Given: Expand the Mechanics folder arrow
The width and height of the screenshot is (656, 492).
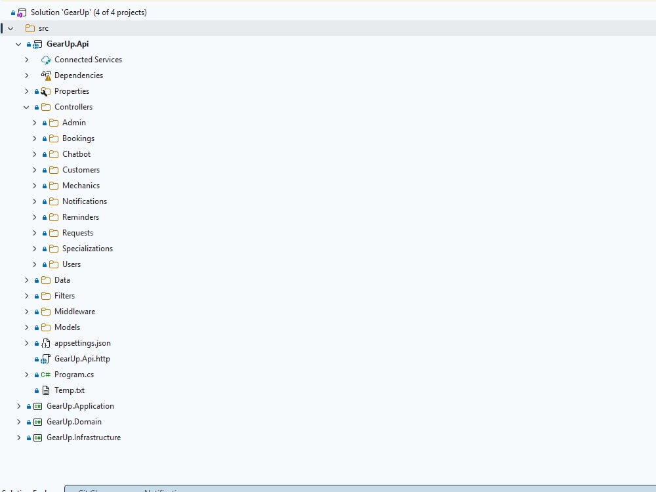Looking at the screenshot, I should (x=34, y=186).
